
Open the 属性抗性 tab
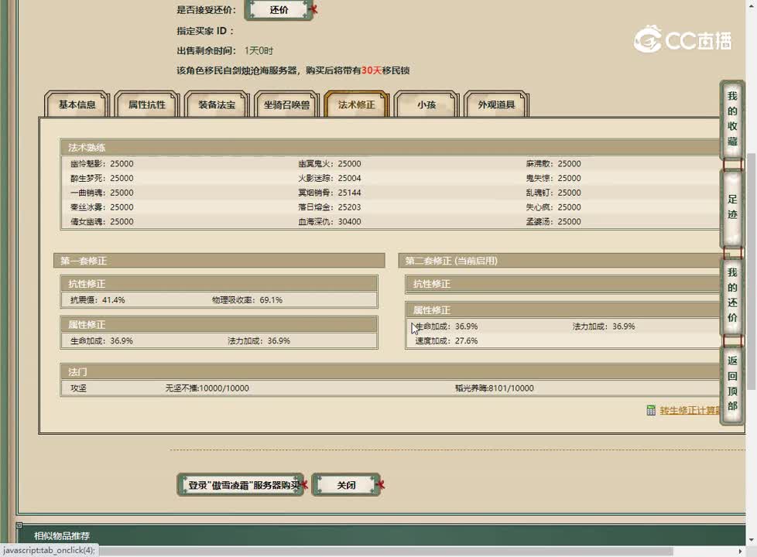[147, 104]
